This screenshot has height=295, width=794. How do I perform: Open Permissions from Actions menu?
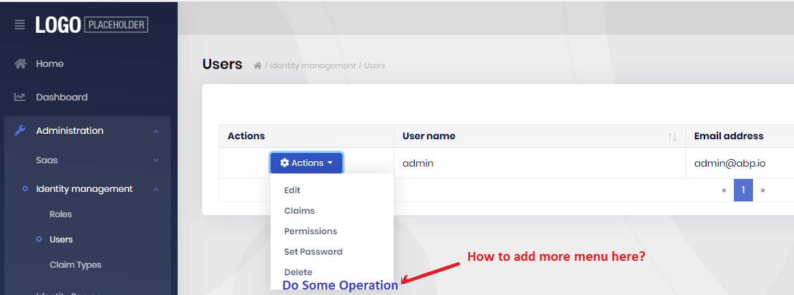(310, 231)
